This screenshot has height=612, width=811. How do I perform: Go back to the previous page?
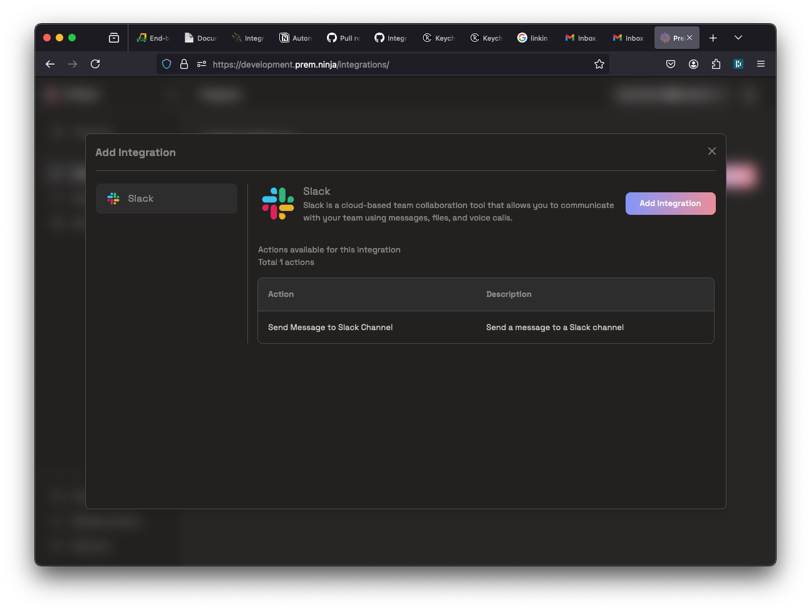pyautogui.click(x=50, y=64)
